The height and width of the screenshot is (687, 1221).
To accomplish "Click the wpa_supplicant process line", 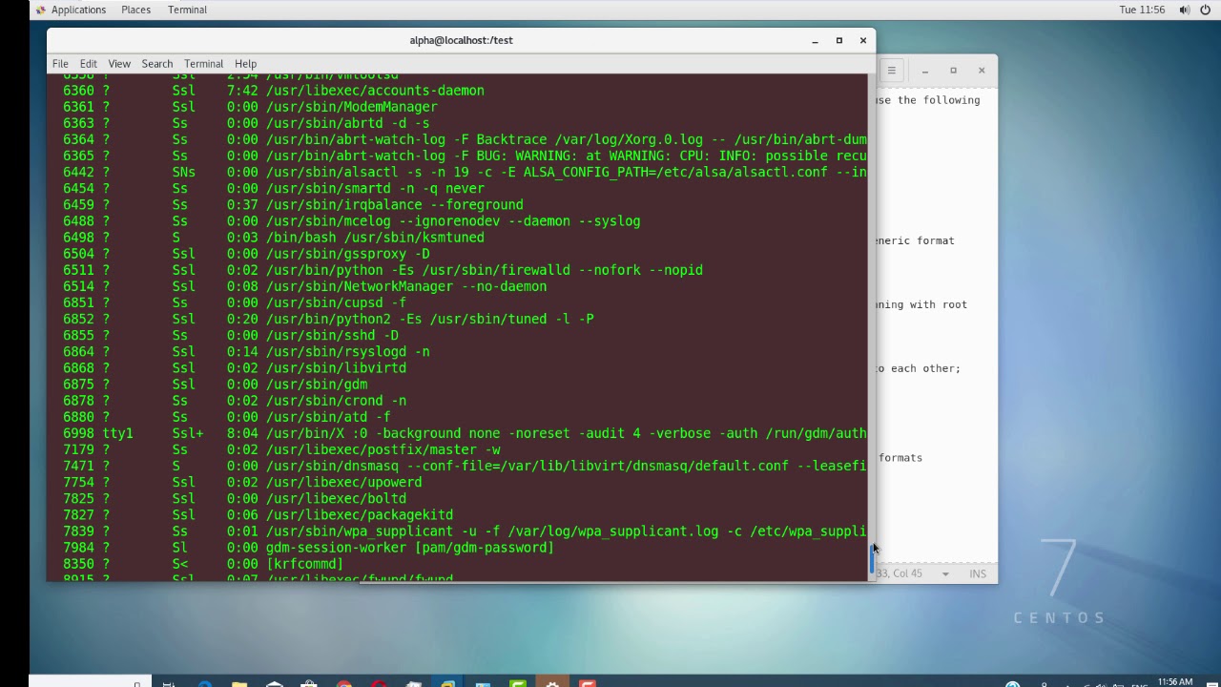I will coord(465,531).
